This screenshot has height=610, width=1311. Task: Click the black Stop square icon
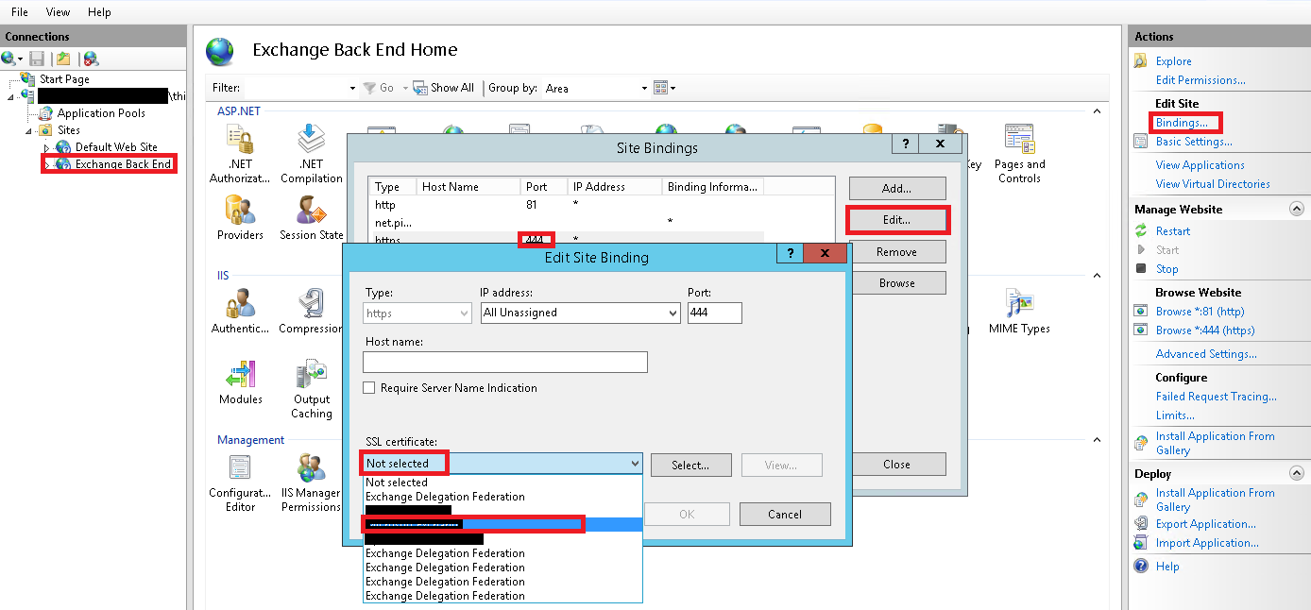[1141, 269]
